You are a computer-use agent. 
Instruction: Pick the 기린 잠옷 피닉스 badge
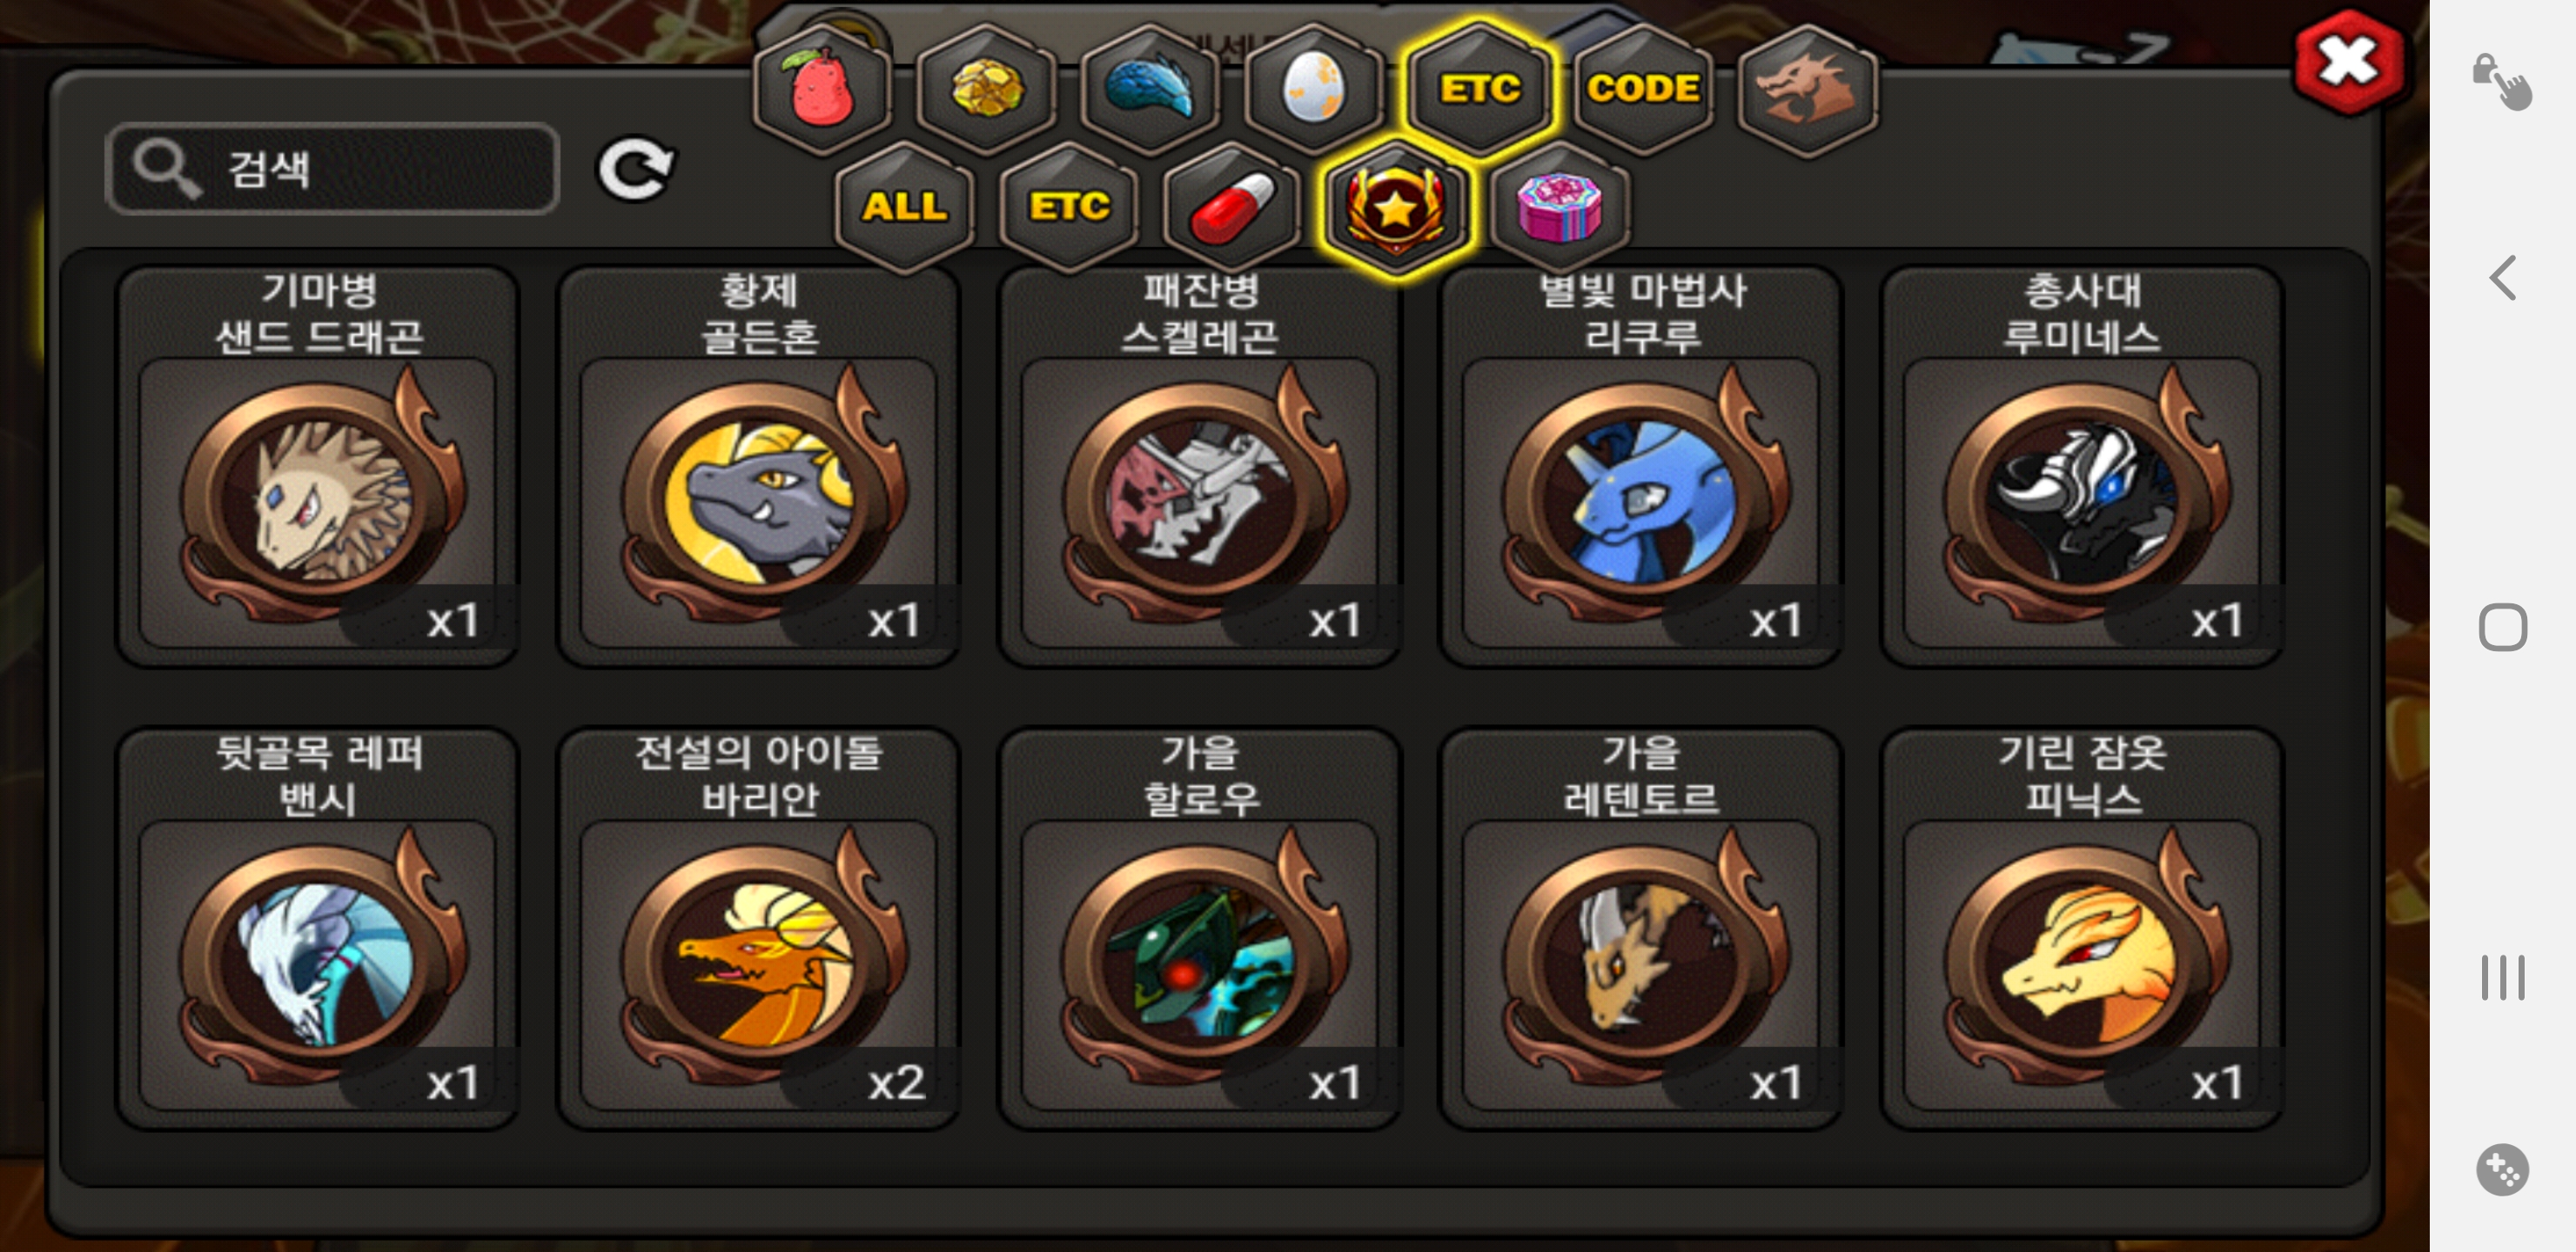2082,929
